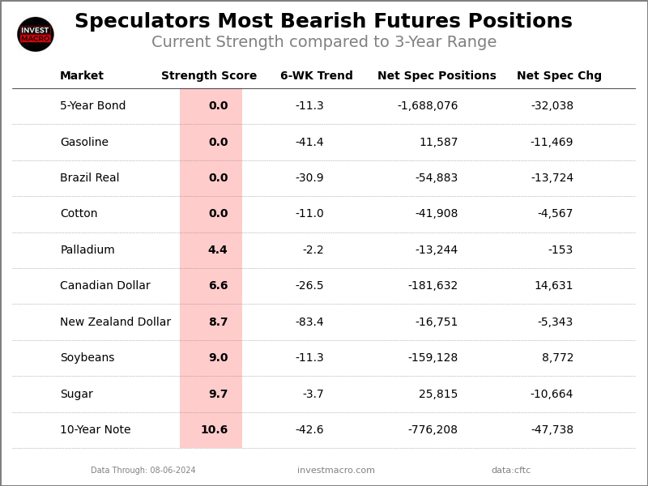Click the Gasoline market name
This screenshot has height=486, width=648.
[84, 143]
